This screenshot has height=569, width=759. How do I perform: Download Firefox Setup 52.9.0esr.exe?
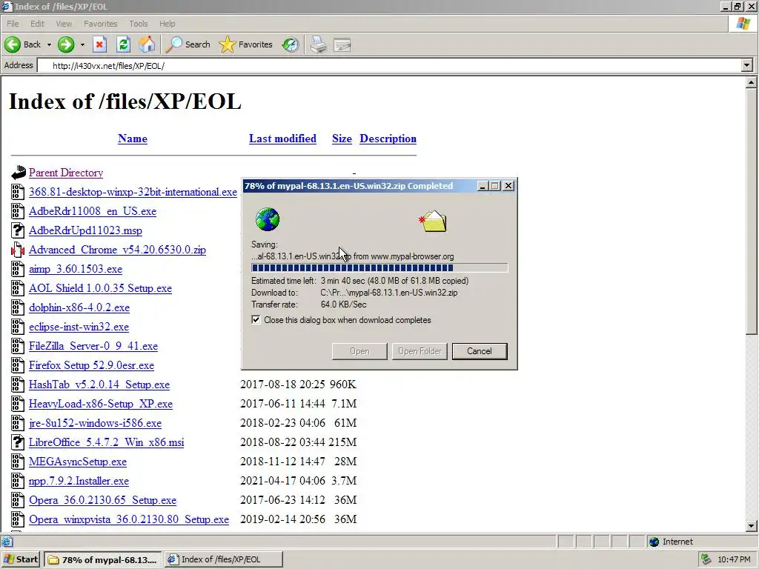pos(91,365)
